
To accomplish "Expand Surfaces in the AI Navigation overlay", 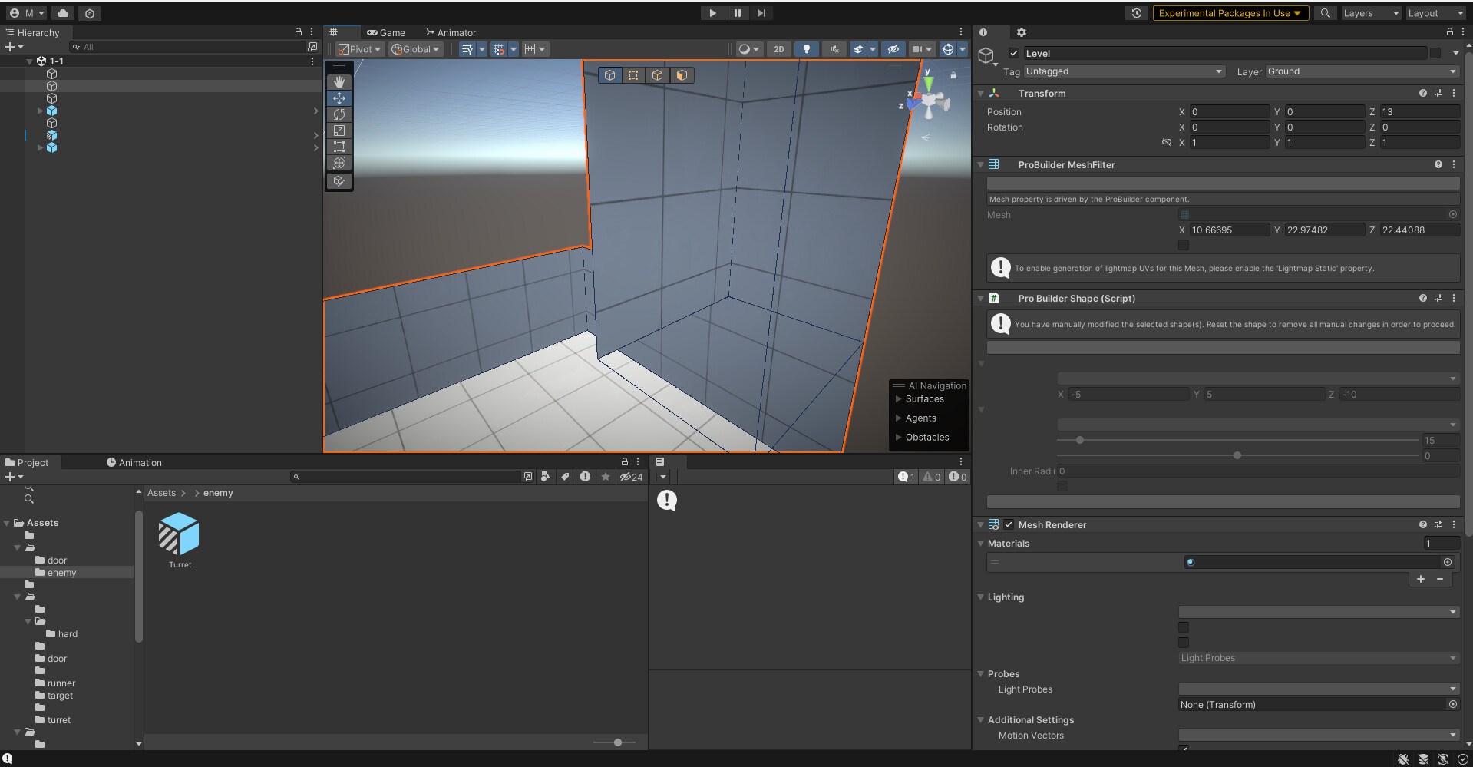I will (899, 398).
